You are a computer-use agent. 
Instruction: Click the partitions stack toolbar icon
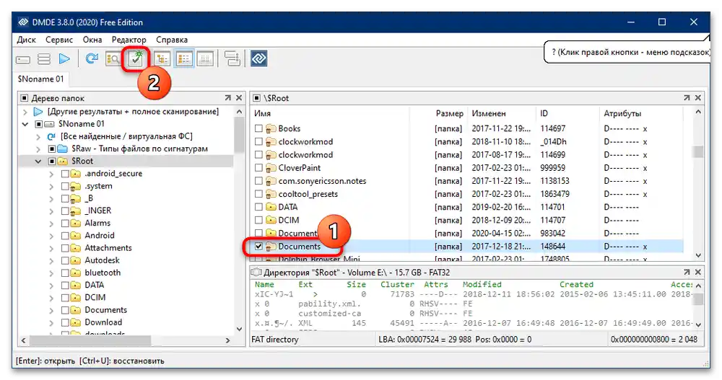tap(44, 59)
